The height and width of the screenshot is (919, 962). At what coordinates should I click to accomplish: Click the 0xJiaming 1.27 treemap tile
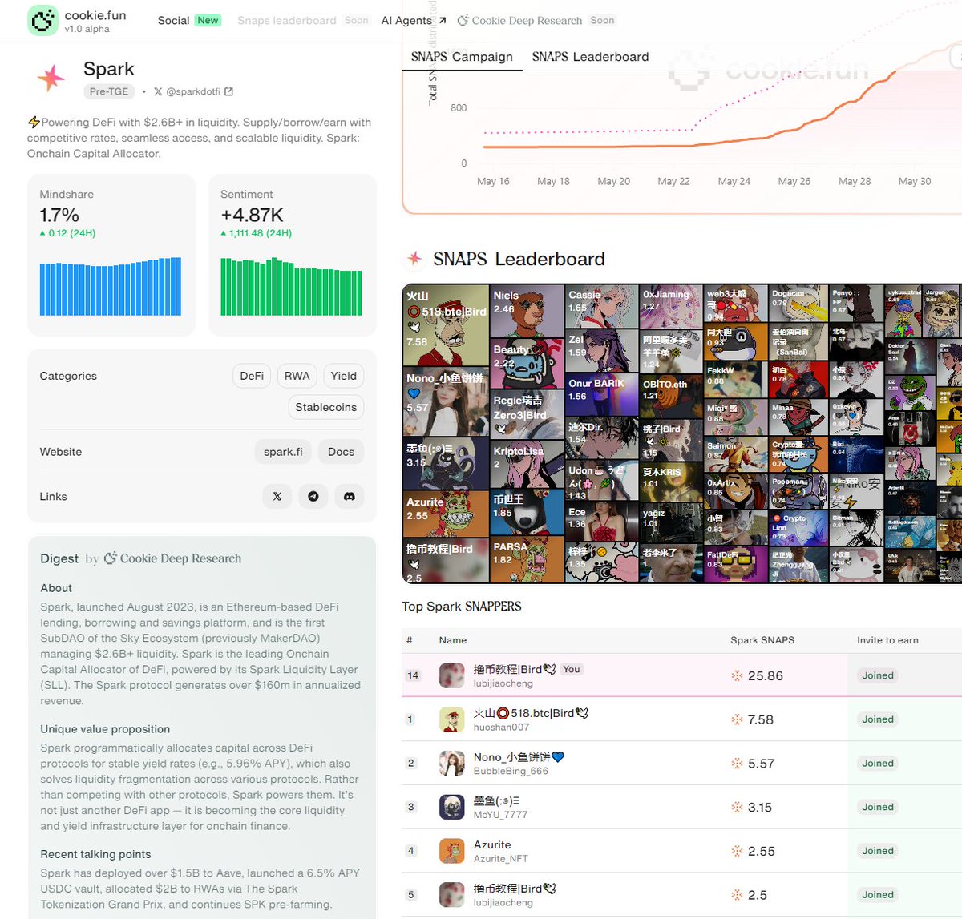point(671,306)
